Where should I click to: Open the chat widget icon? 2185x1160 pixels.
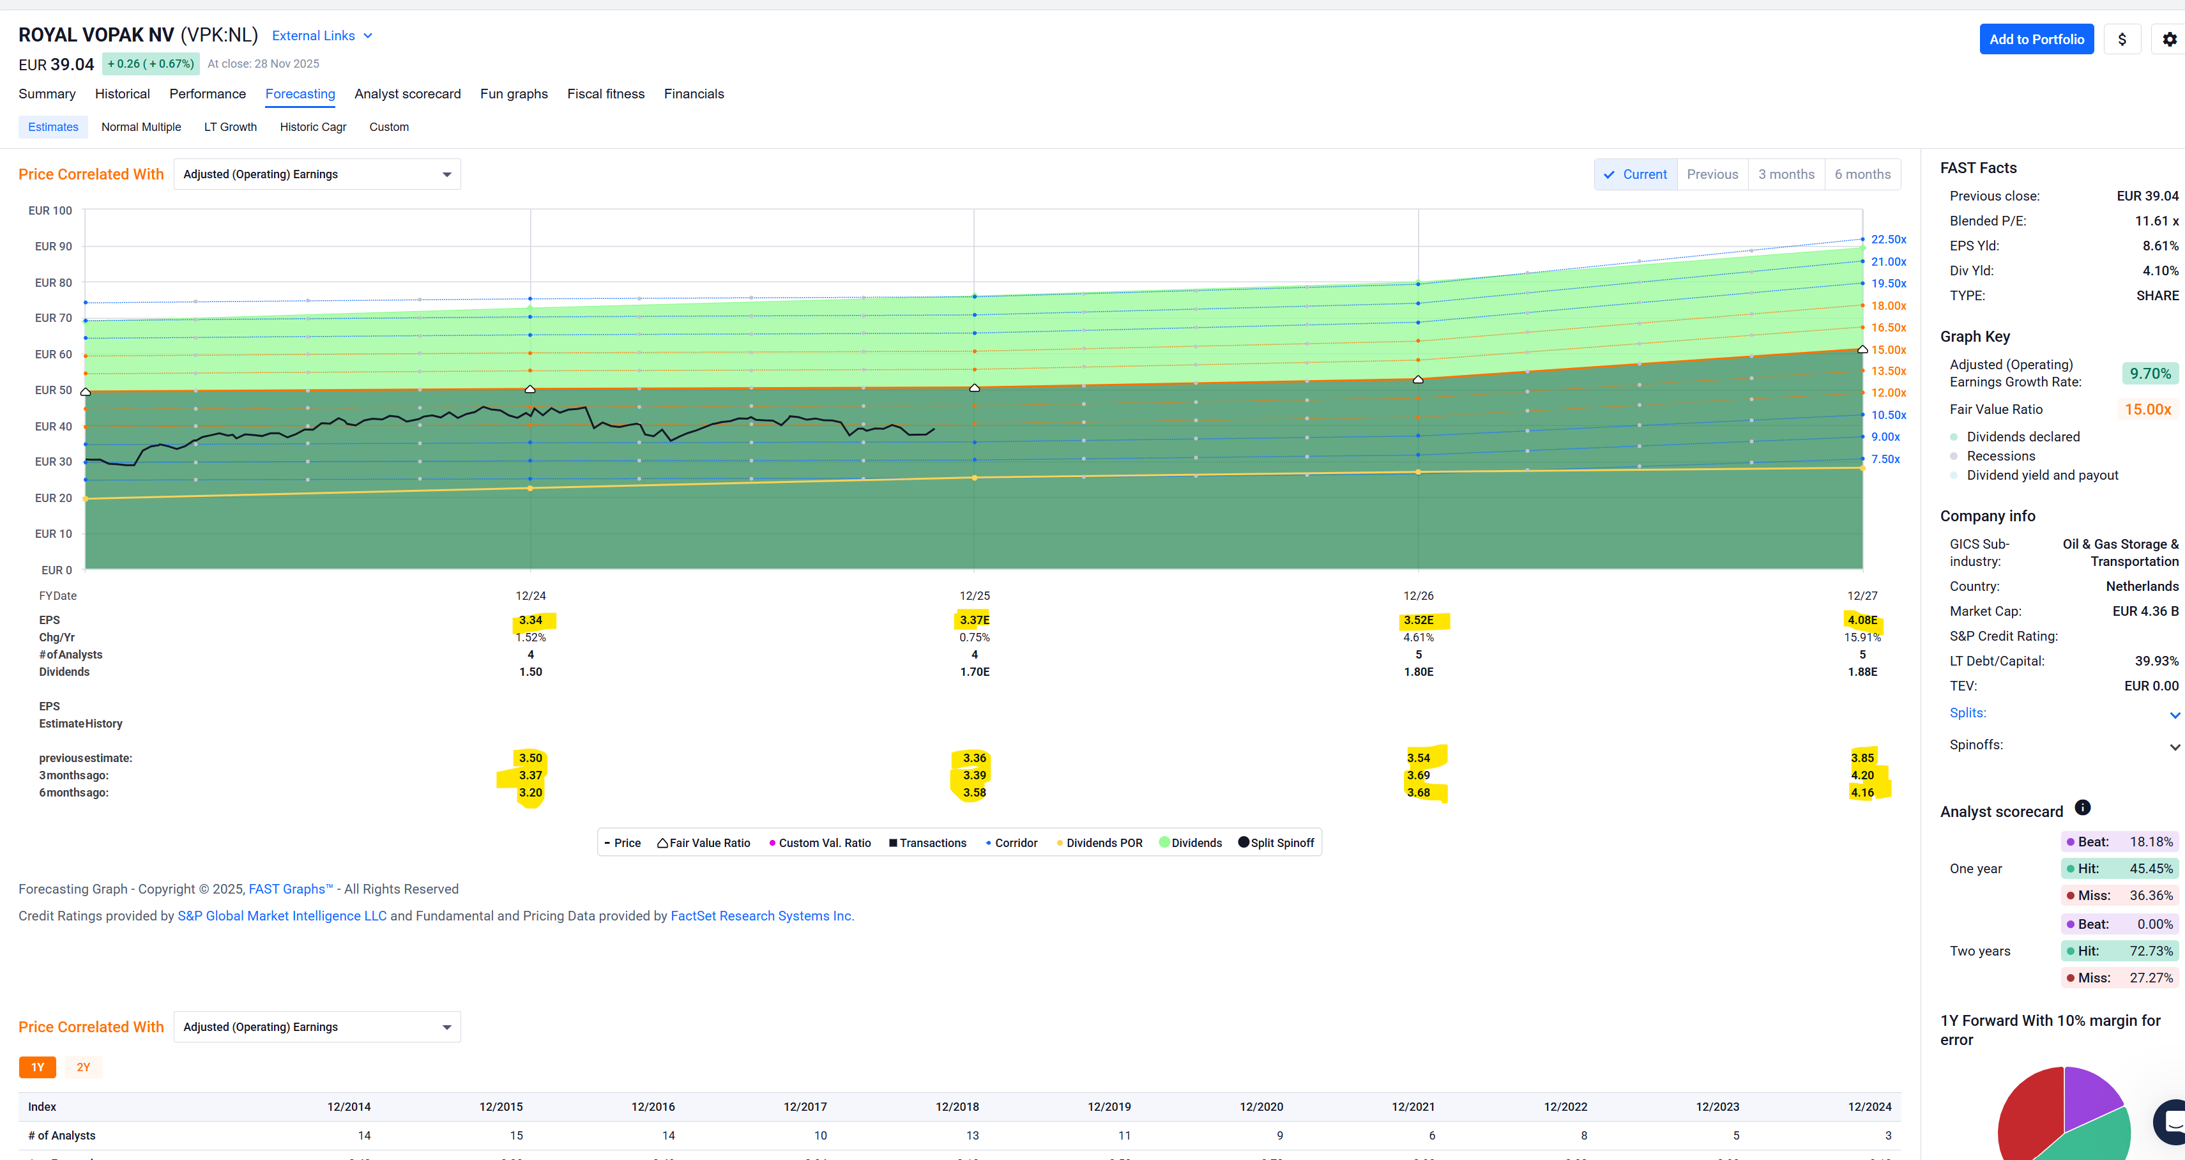2172,1121
